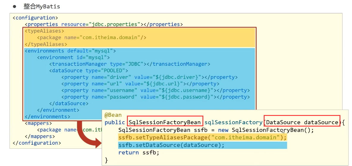352x166 pixels.
Task: Click the property name="driver" line
Action: coord(149,77)
